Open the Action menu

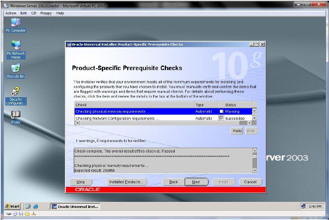click(x=11, y=13)
